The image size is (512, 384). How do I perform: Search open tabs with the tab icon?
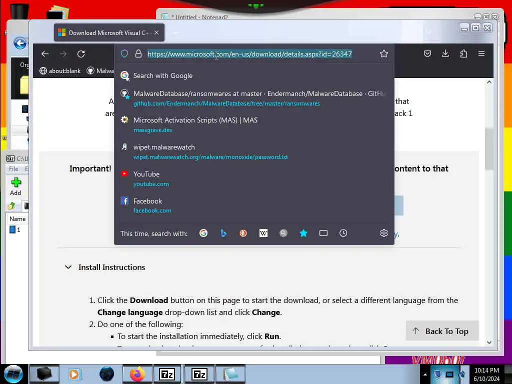tap(323, 233)
